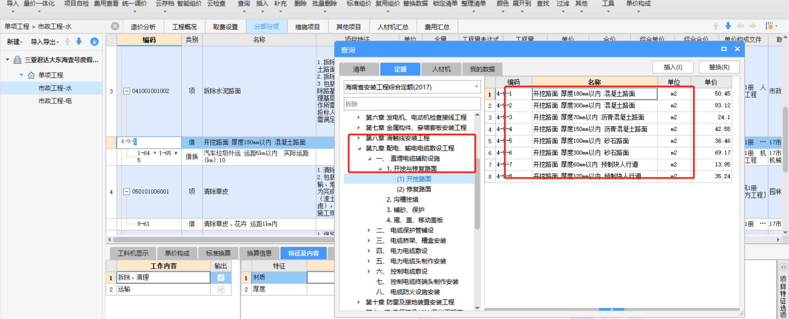Click the gray left arrow at top right
789x319 pixels.
tap(740, 26)
